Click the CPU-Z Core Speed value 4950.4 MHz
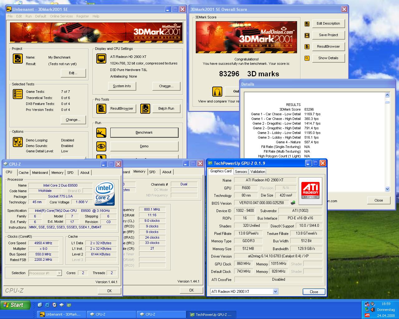 click(43, 243)
